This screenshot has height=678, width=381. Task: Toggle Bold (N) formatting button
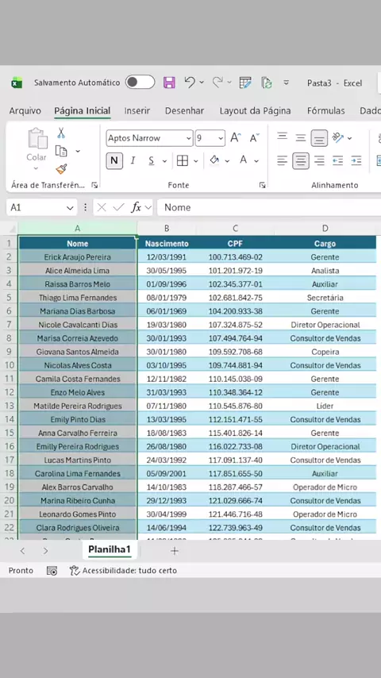[114, 161]
